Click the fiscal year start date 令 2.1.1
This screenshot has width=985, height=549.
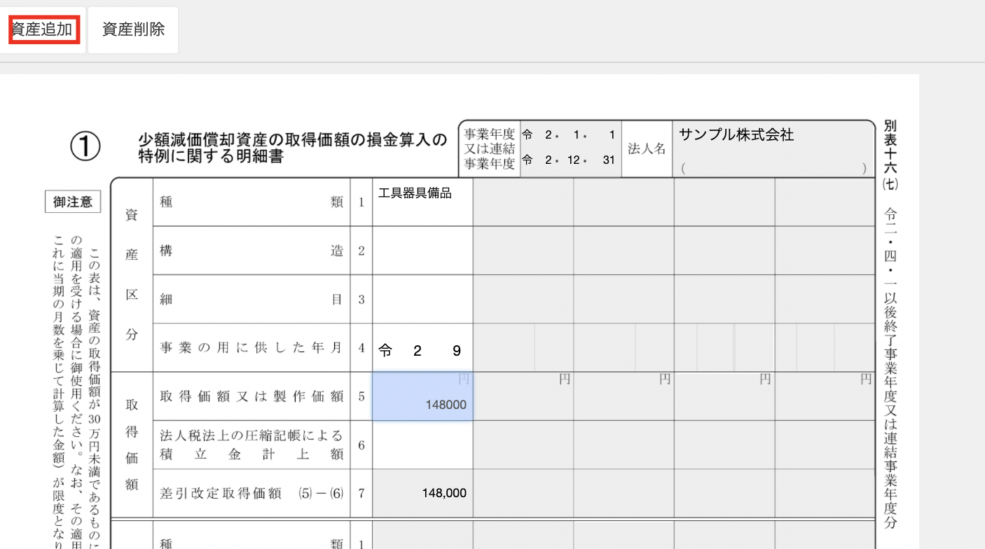tap(569, 135)
